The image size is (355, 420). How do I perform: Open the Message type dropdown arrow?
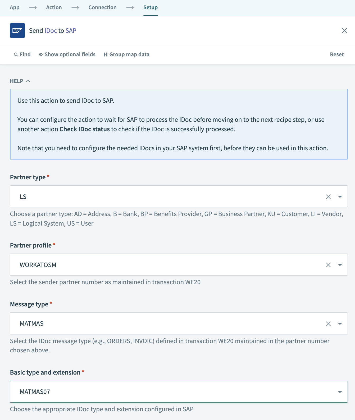coord(340,324)
